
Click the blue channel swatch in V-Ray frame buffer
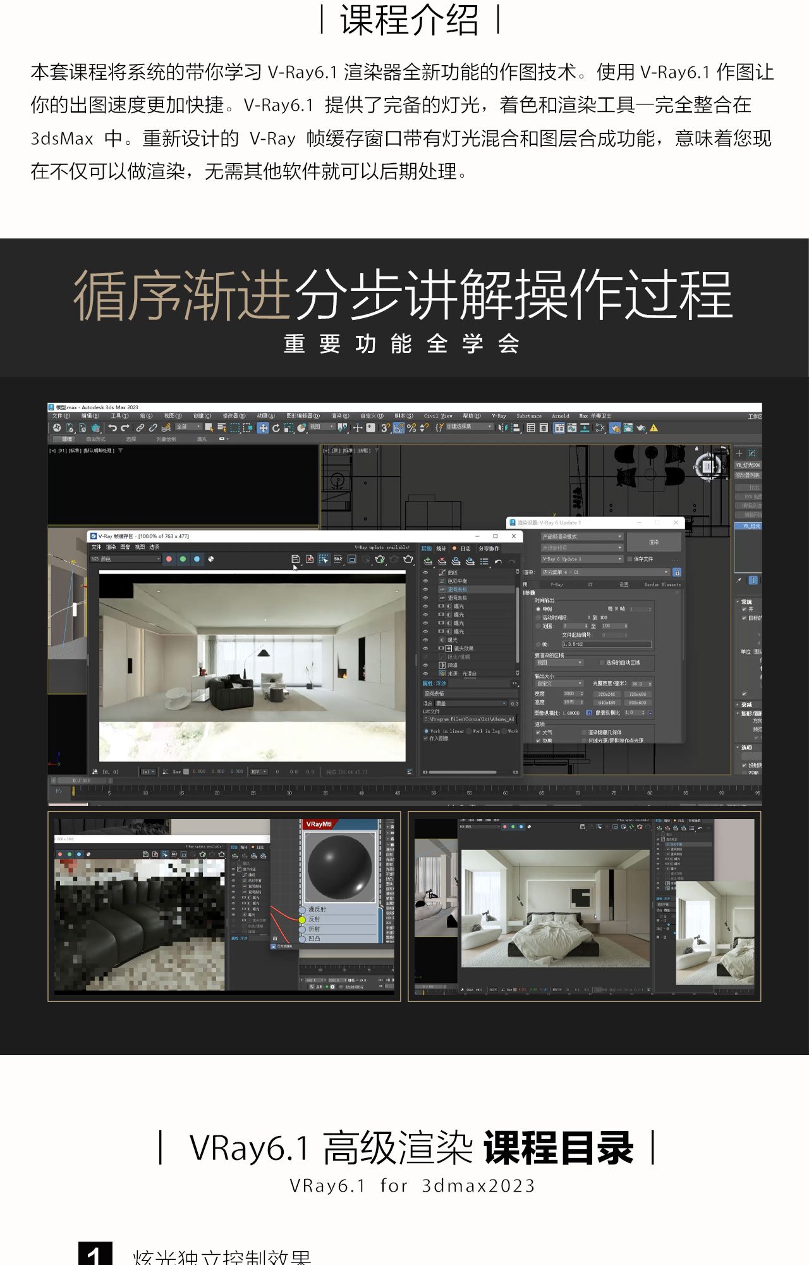tap(197, 558)
